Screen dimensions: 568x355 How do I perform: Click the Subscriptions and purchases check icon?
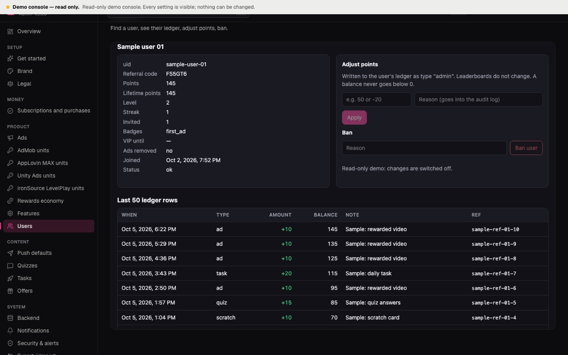coord(10,111)
